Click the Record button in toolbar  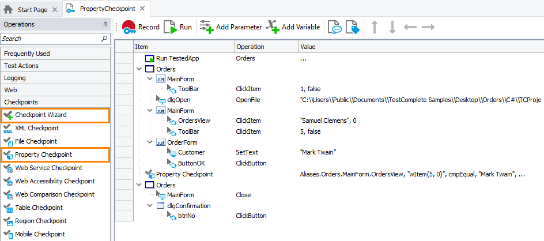(x=141, y=27)
